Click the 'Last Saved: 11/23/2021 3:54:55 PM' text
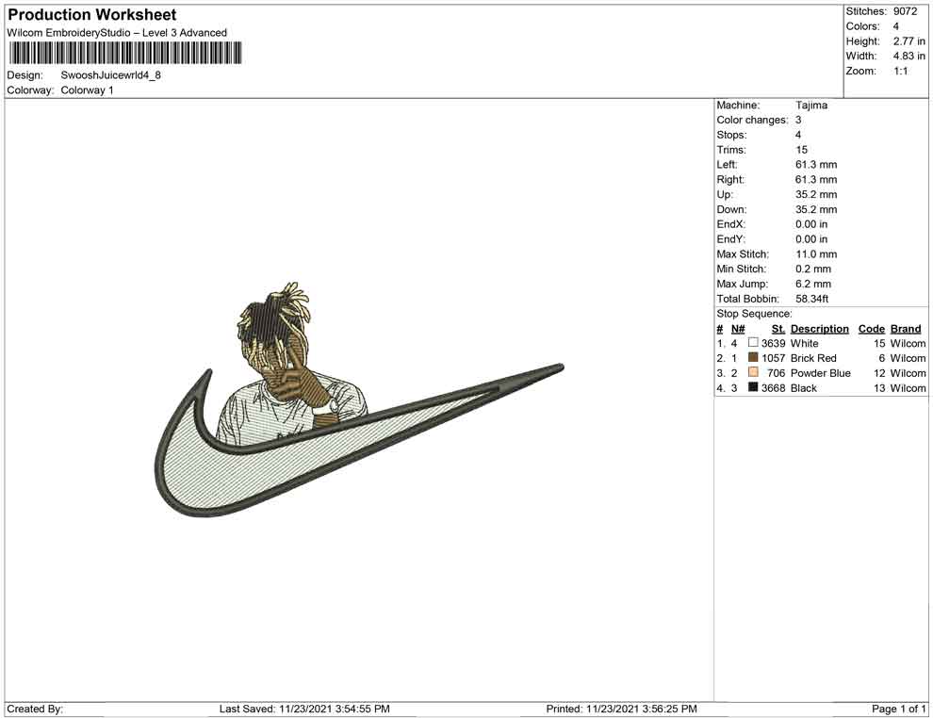Image resolution: width=933 pixels, height=718 pixels. [x=304, y=709]
